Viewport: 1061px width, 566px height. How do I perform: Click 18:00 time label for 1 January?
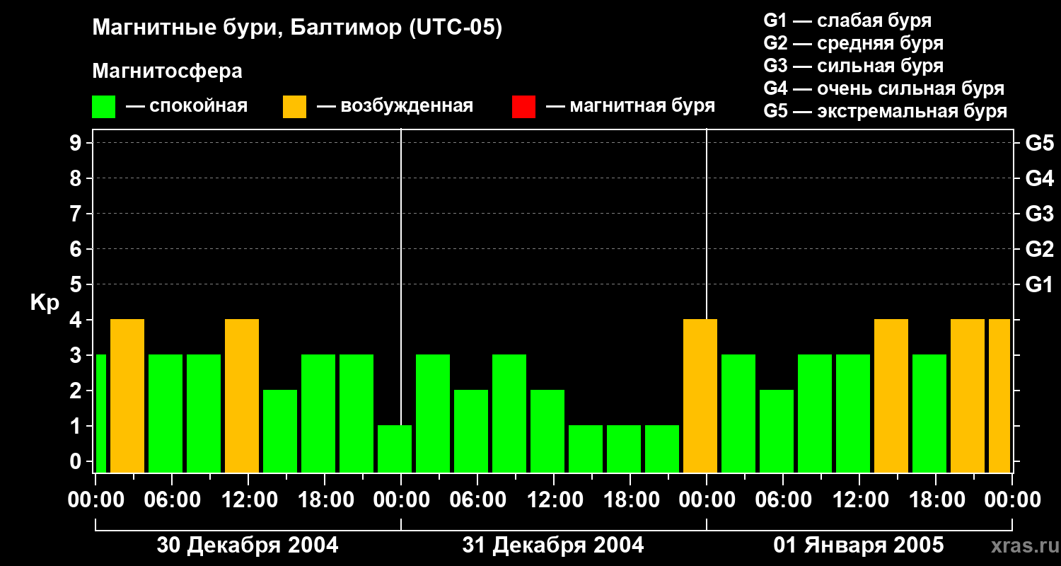[x=936, y=499]
